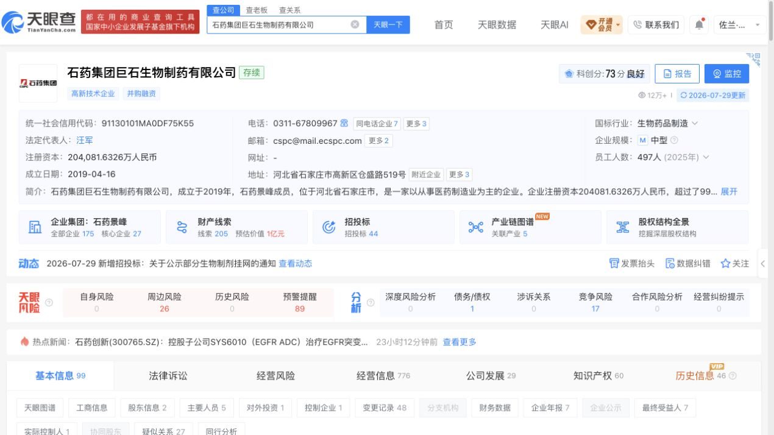Open 企业集团 石药景峰 card icon
Image resolution: width=774 pixels, height=435 pixels.
[35, 227]
